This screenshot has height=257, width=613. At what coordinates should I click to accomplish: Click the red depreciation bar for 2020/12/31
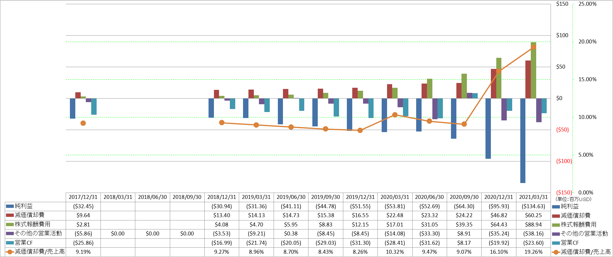(493, 84)
